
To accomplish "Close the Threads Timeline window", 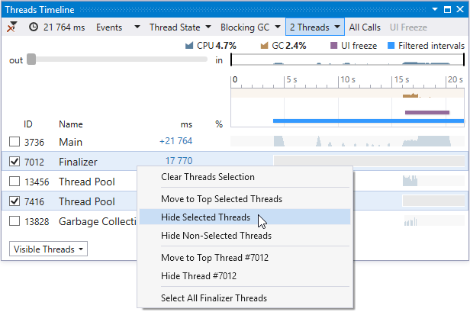I will click(459, 9).
